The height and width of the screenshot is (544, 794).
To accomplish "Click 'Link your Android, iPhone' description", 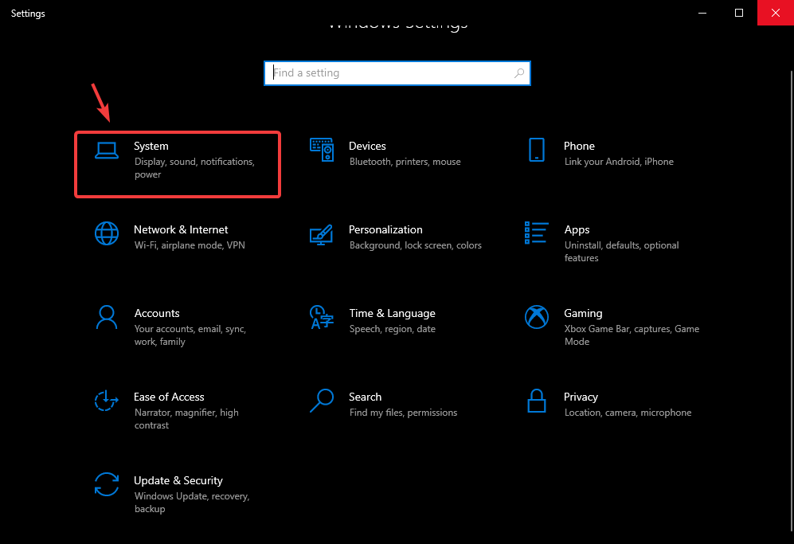I will [x=619, y=162].
